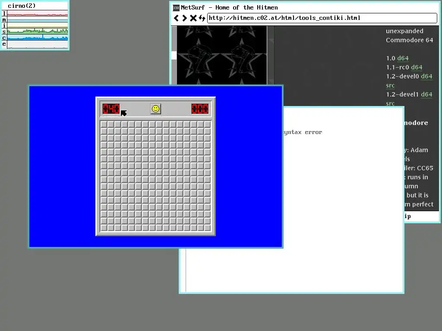Click the cirno(2) monitor window title
Image resolution: width=442 pixels, height=331 pixels.
click(22, 6)
